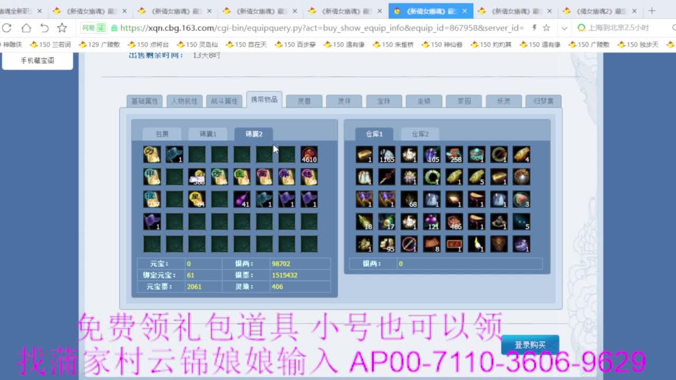Viewport: 676px width, 380px height.
Task: Click the orange scroll item with count 8
Action: (431, 244)
